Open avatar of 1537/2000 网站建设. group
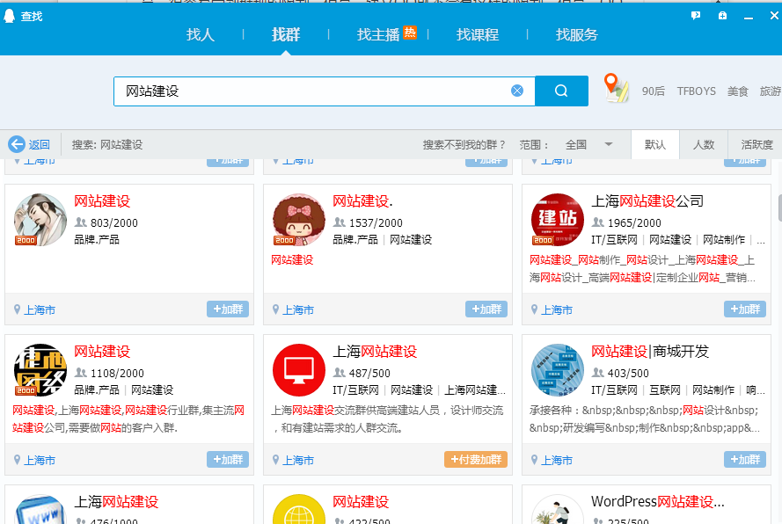Image resolution: width=782 pixels, height=524 pixels. 299,220
